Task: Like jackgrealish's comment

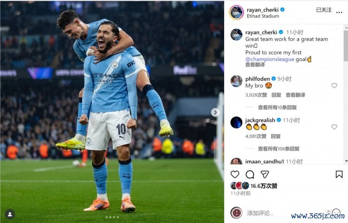Action: (x=334, y=127)
